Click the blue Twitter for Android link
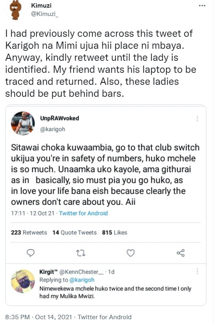 coord(83,213)
